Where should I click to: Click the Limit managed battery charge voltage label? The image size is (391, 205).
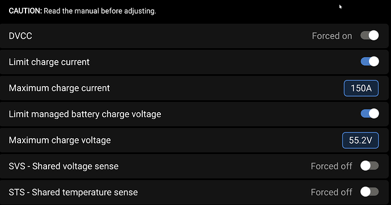[85, 114]
